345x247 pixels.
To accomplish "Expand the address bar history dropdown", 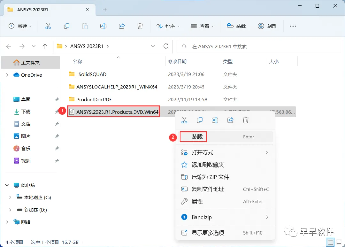I will (152, 46).
